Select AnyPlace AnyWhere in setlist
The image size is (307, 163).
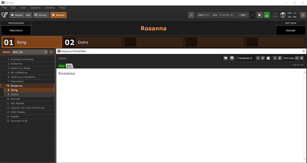click(x=28, y=59)
